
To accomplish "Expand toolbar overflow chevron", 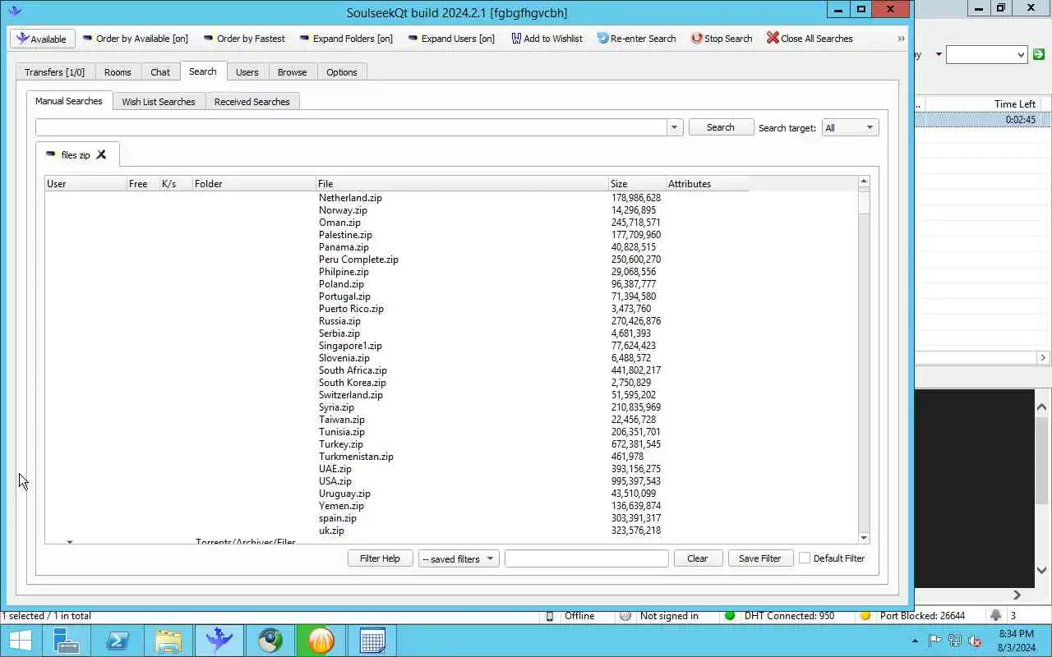I will pos(901,39).
